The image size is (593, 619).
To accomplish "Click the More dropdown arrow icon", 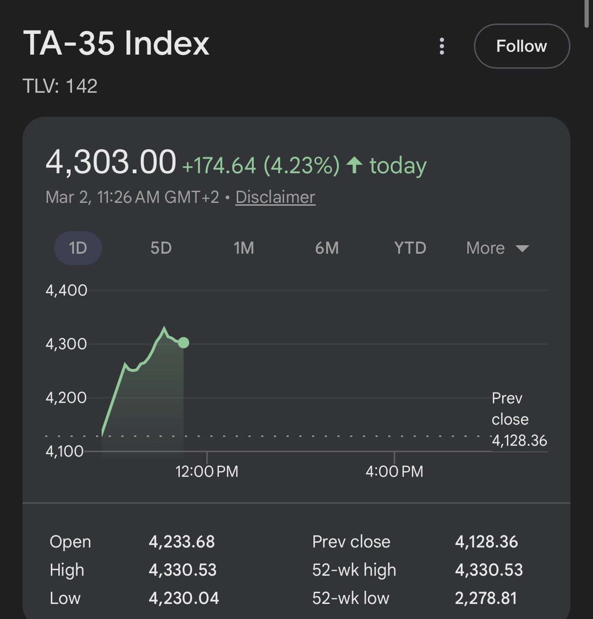I will pos(522,249).
